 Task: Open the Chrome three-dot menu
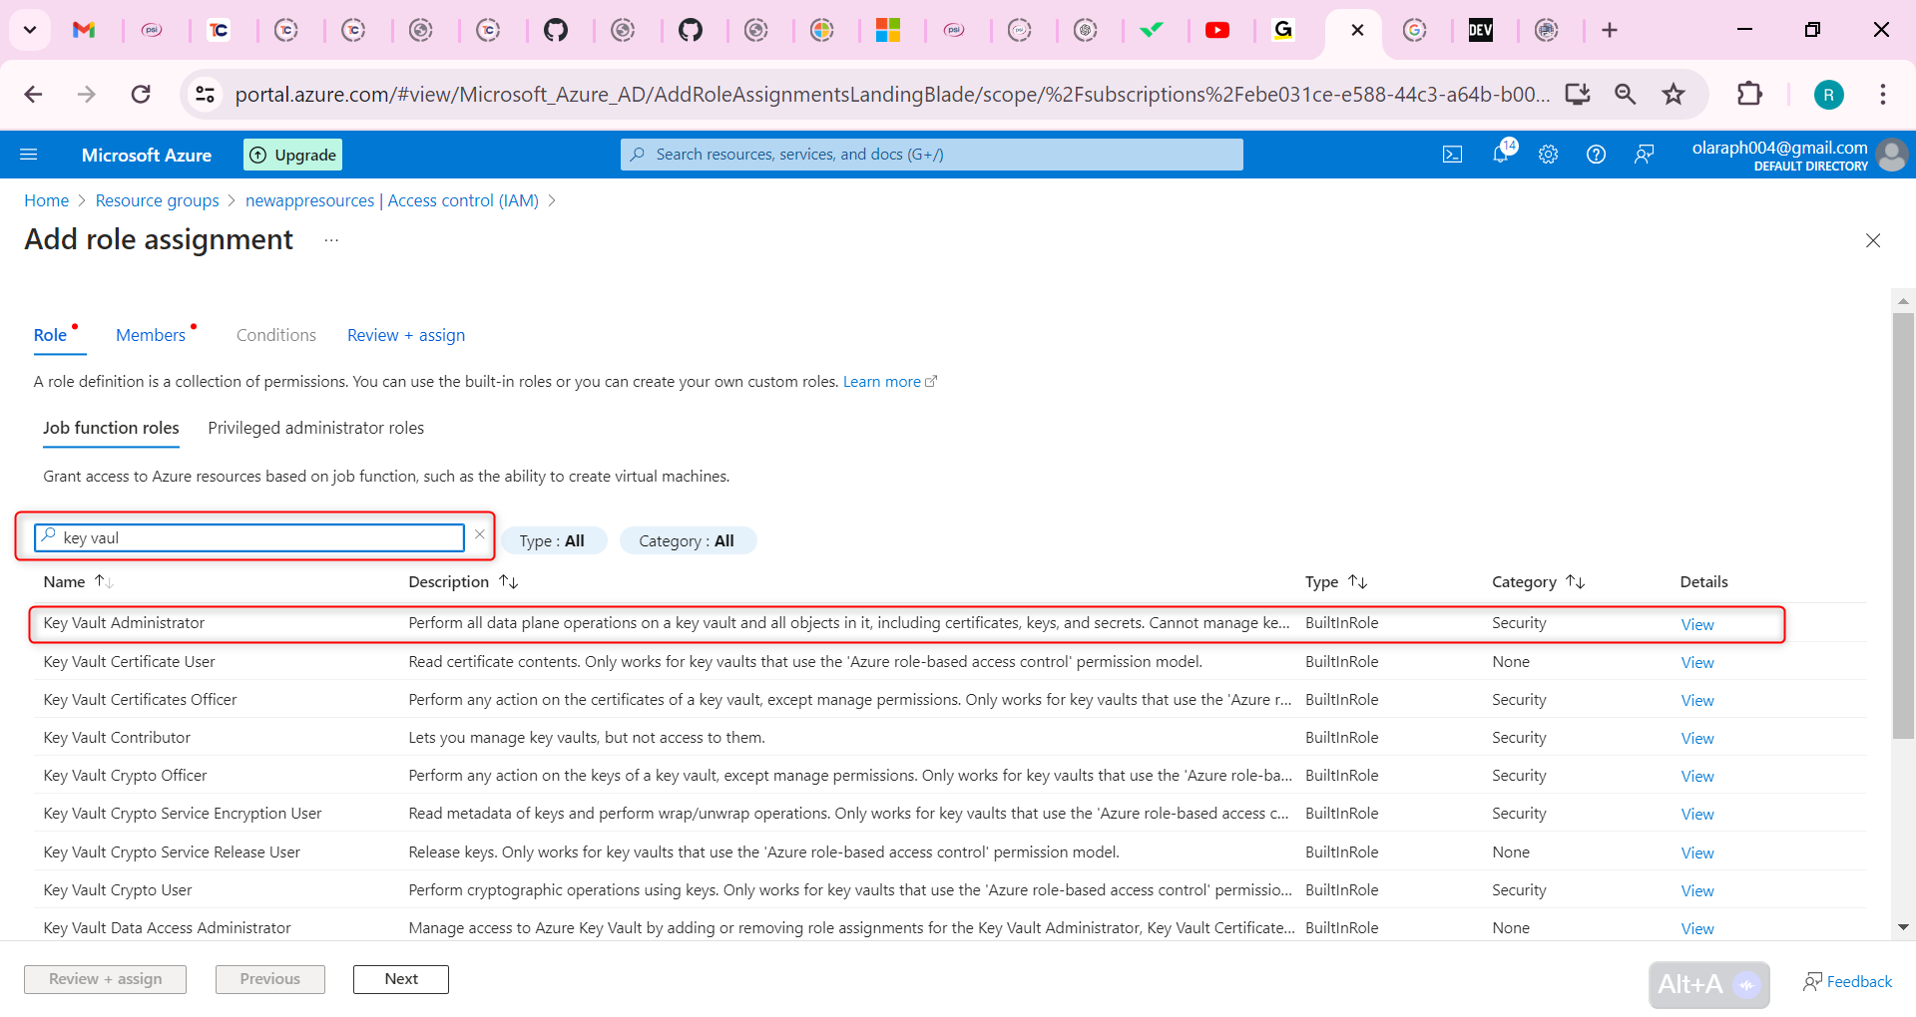coord(1883,94)
